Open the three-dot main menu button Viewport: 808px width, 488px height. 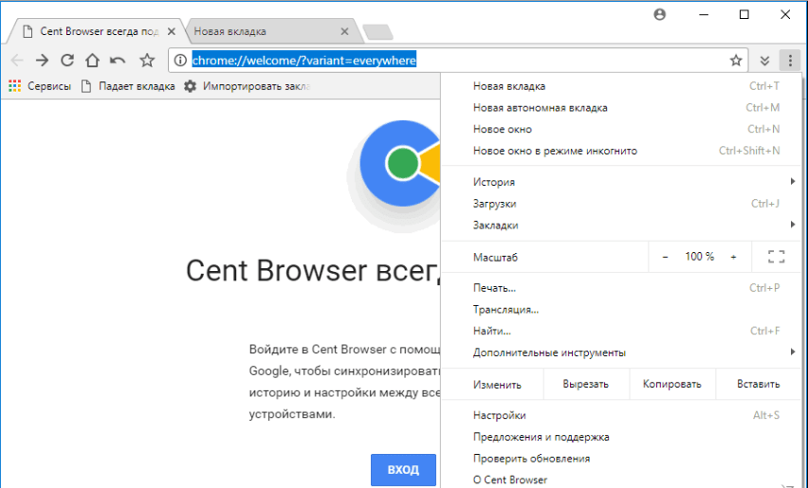[790, 61]
